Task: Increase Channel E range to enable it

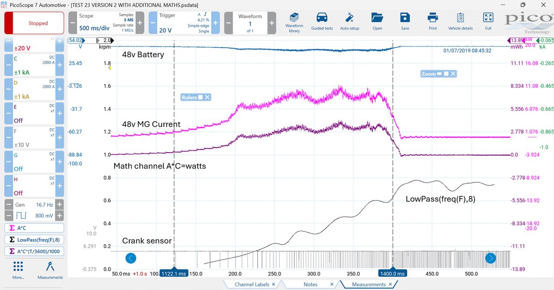Action: pyautogui.click(x=60, y=113)
